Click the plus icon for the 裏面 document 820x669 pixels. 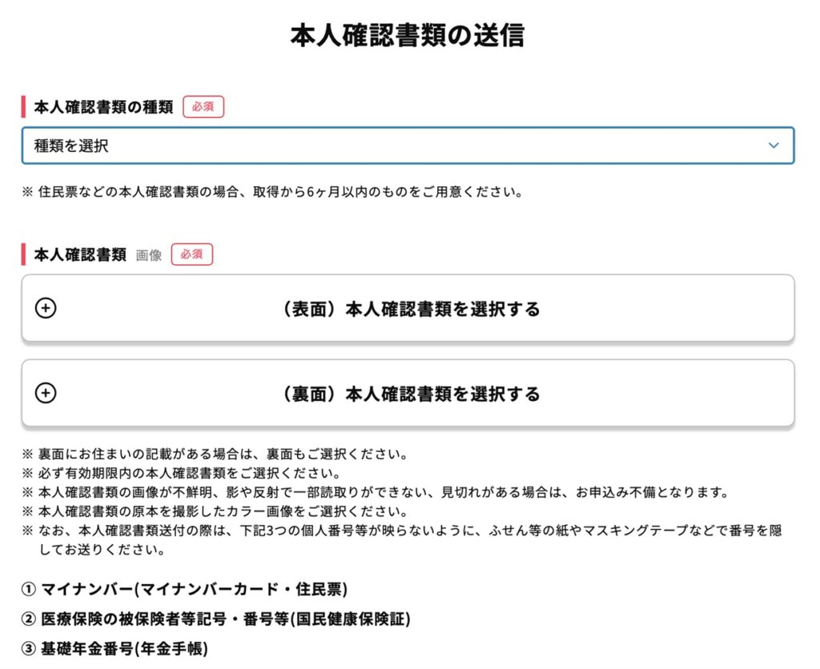click(46, 393)
